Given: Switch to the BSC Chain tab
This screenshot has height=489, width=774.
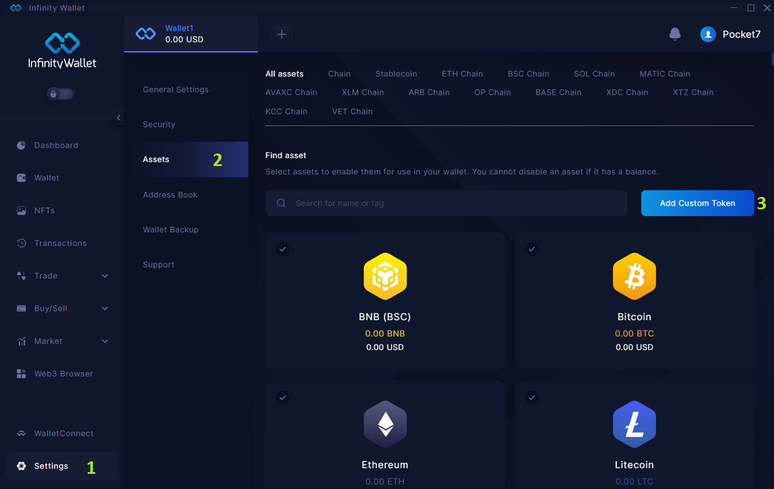Looking at the screenshot, I should coord(528,74).
